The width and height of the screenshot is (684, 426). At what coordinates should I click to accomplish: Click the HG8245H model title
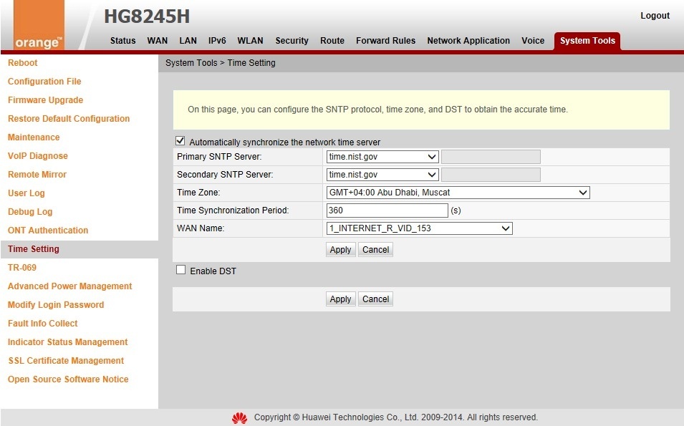[x=147, y=16]
